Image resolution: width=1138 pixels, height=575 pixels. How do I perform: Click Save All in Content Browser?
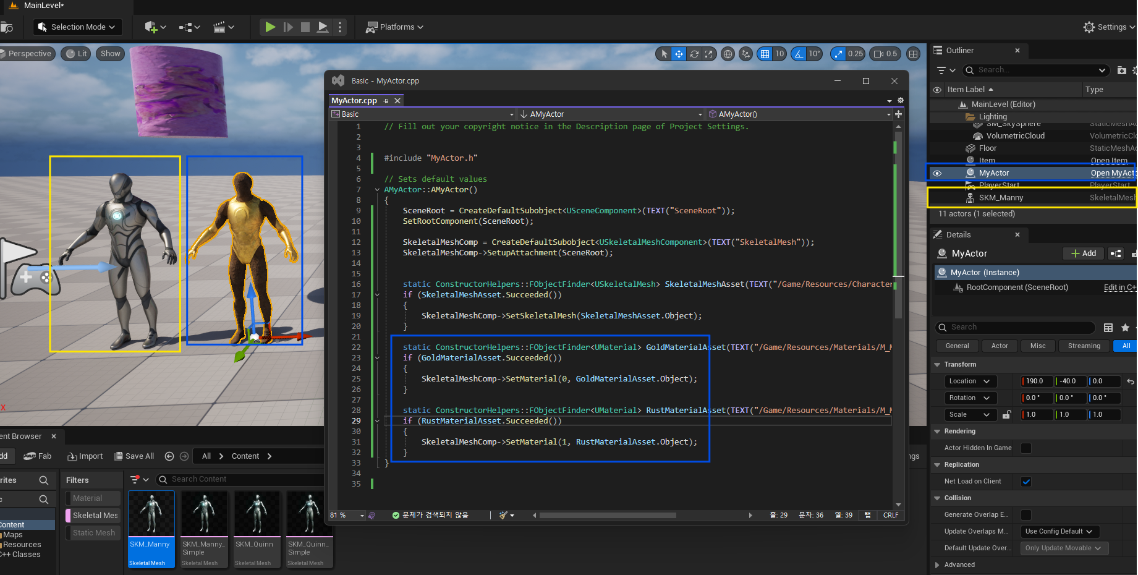coord(134,456)
